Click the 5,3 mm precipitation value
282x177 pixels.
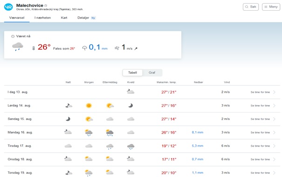198,146
